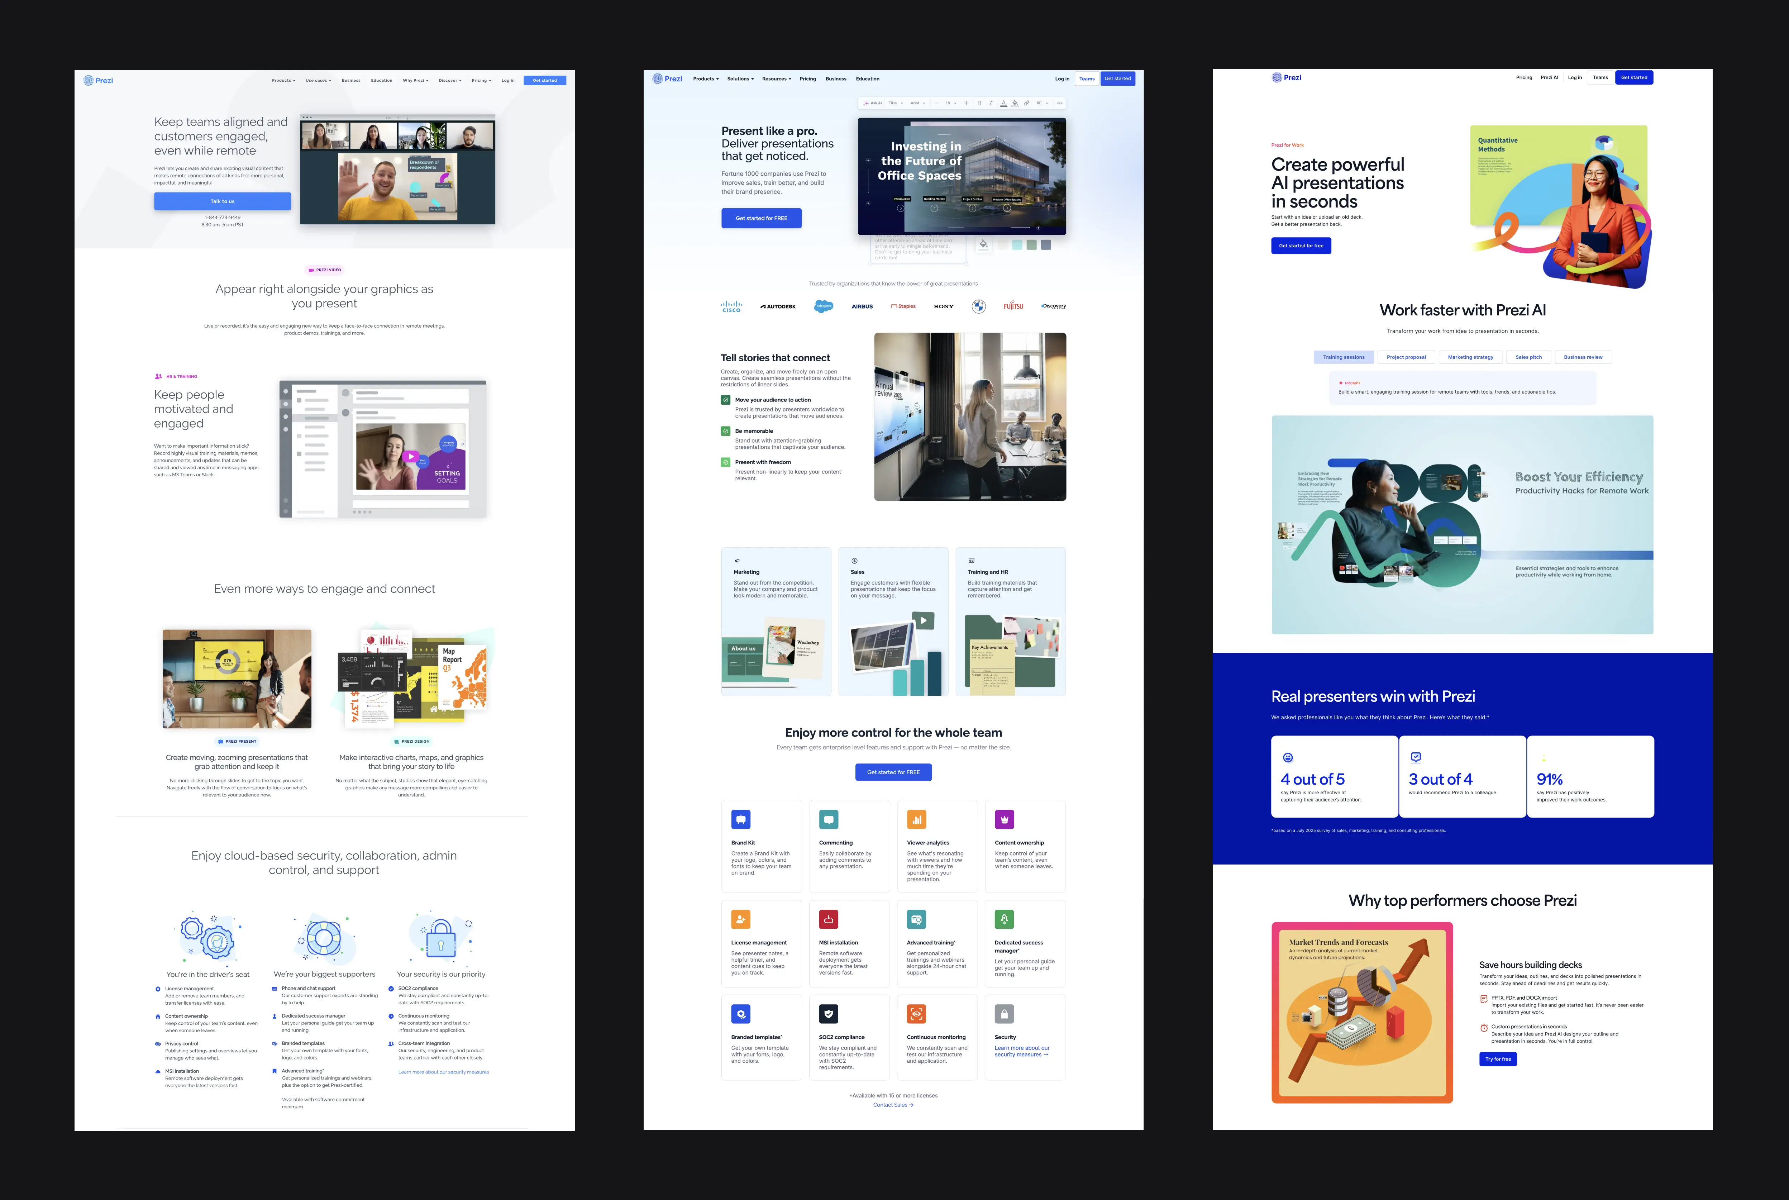Viewport: 1789px width, 1200px height.
Task: Toggle Bold in the editor toolbar
Action: 979,103
